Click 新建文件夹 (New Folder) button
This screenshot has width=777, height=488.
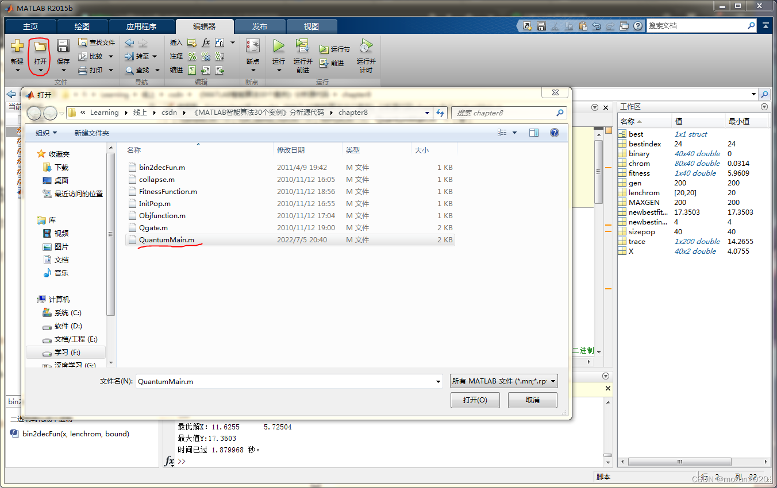(92, 133)
